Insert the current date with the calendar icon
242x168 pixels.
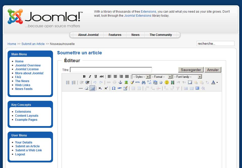pyautogui.click(x=155, y=82)
